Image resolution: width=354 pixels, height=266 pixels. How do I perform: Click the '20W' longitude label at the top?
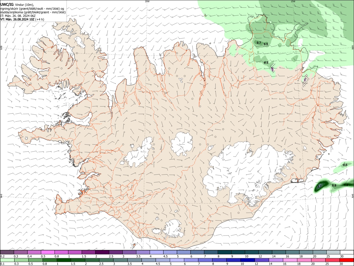coord(147,1)
